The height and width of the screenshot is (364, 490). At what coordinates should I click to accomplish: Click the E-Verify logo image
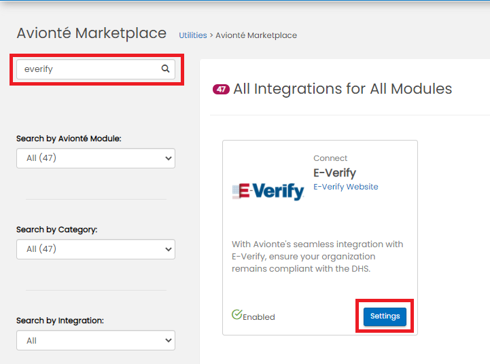click(268, 191)
